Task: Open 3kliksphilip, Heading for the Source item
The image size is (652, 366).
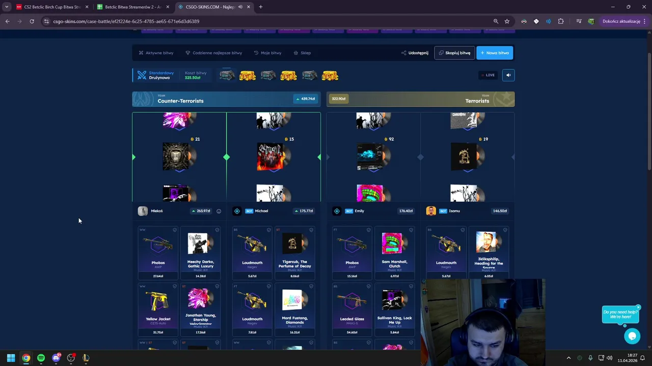Action: pyautogui.click(x=488, y=253)
